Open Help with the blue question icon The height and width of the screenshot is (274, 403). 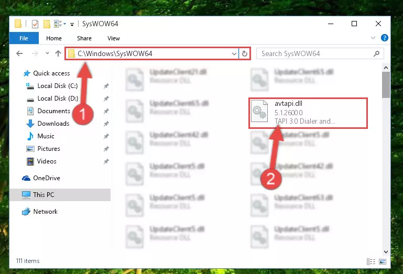click(385, 38)
